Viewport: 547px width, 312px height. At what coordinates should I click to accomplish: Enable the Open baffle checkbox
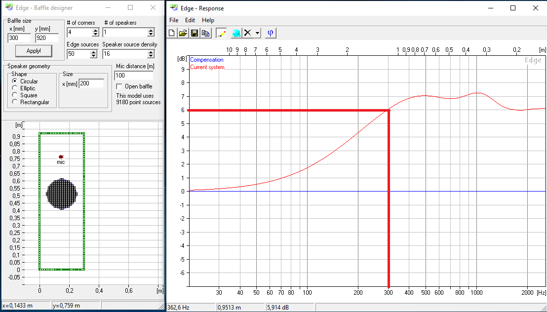coord(119,86)
